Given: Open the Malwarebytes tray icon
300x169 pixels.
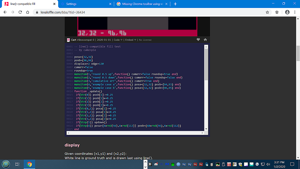Looking at the screenshot, I should pyautogui.click(x=167, y=164).
